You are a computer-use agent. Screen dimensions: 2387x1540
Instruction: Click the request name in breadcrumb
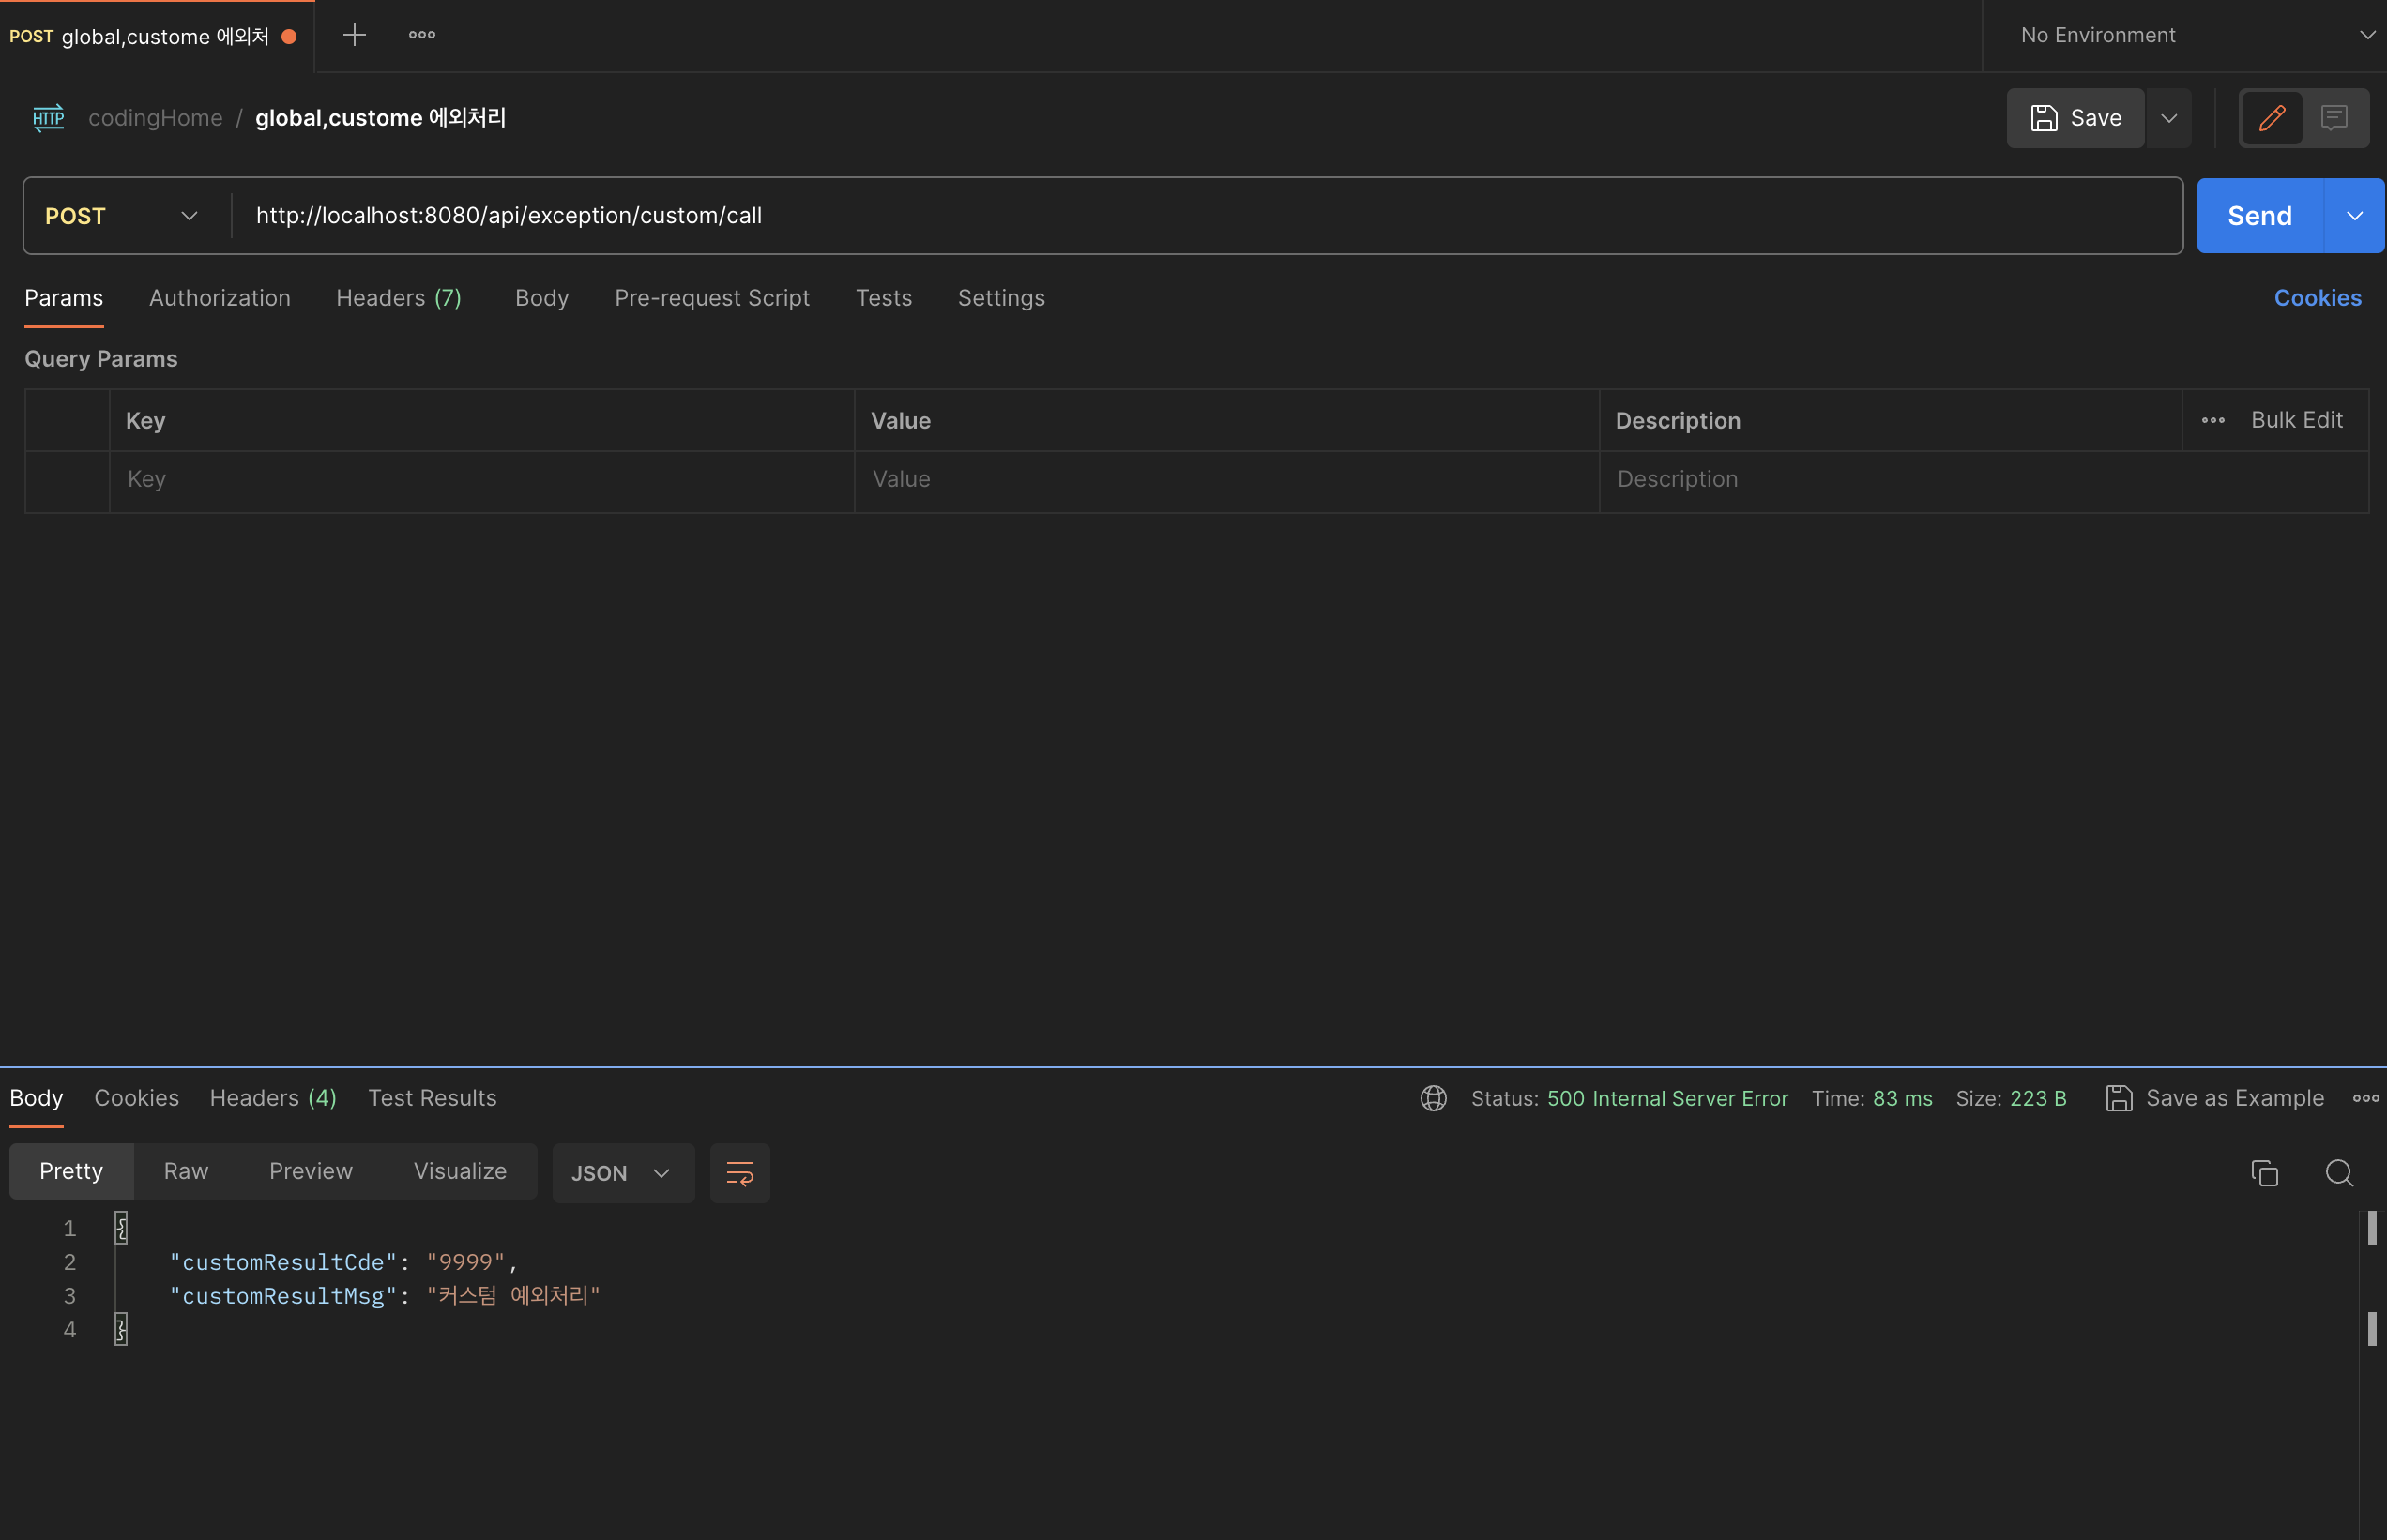click(380, 118)
